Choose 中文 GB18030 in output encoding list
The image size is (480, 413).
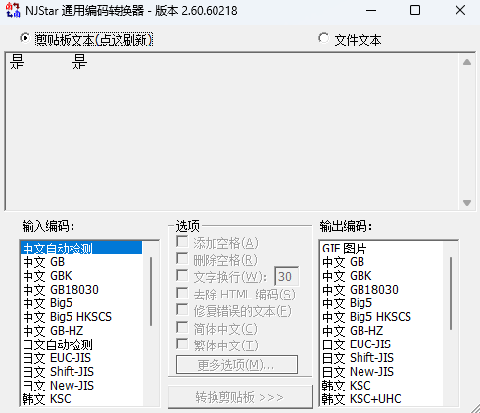click(x=381, y=290)
